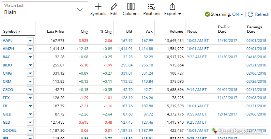Expand the EFX row action dropdown
271x139 pixels.
[30, 98]
